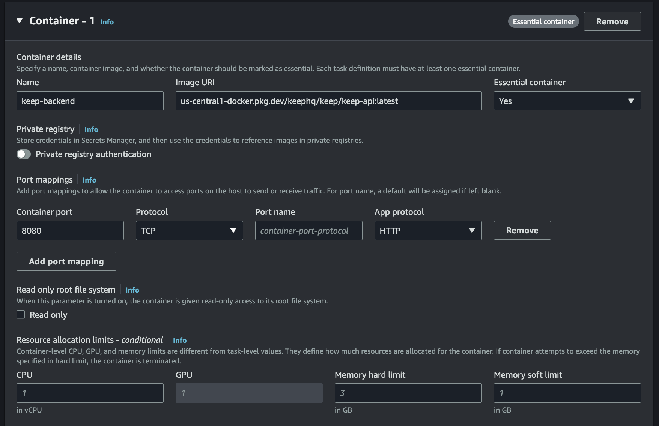
Task: Enable Private registry authentication toggle
Action: (x=24, y=154)
